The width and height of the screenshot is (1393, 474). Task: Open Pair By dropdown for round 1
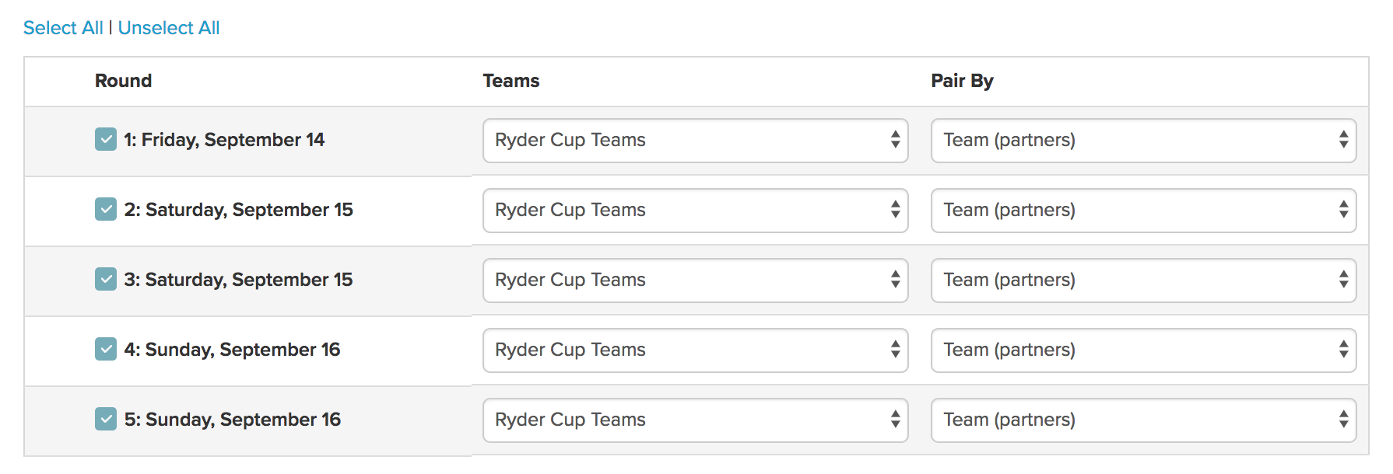(x=1143, y=141)
